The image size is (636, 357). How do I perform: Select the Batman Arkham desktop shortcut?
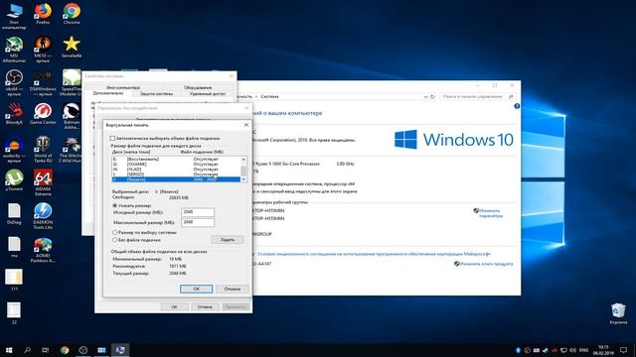pyautogui.click(x=72, y=116)
